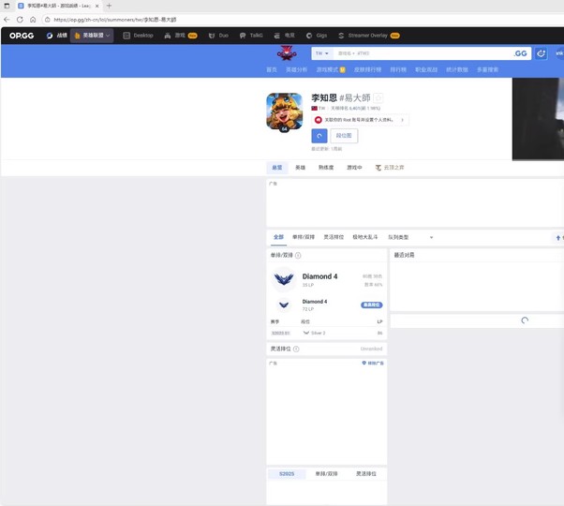564x506 pixels.
Task: Click the summoner profile avatar image
Action: coord(284,112)
